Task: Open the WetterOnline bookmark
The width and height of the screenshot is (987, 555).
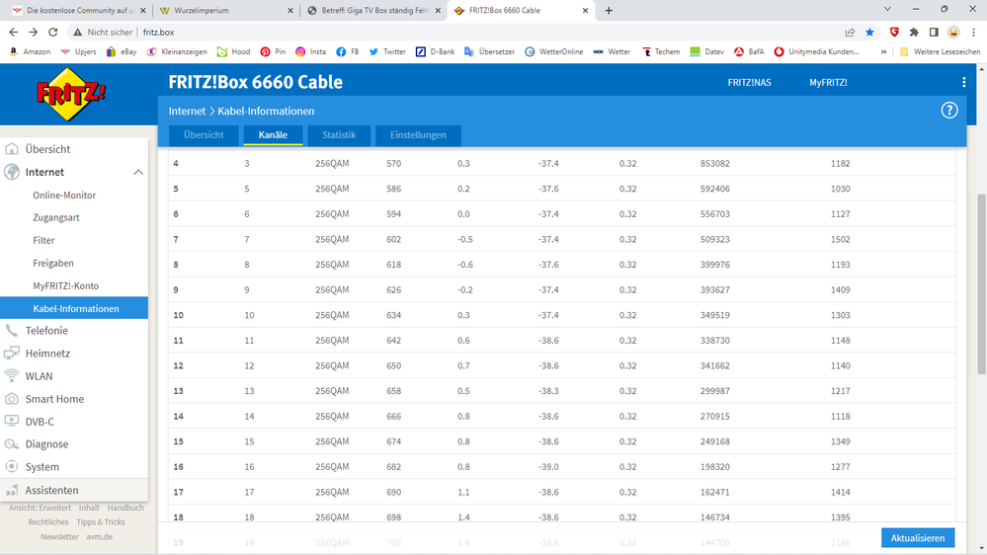Action: [554, 51]
